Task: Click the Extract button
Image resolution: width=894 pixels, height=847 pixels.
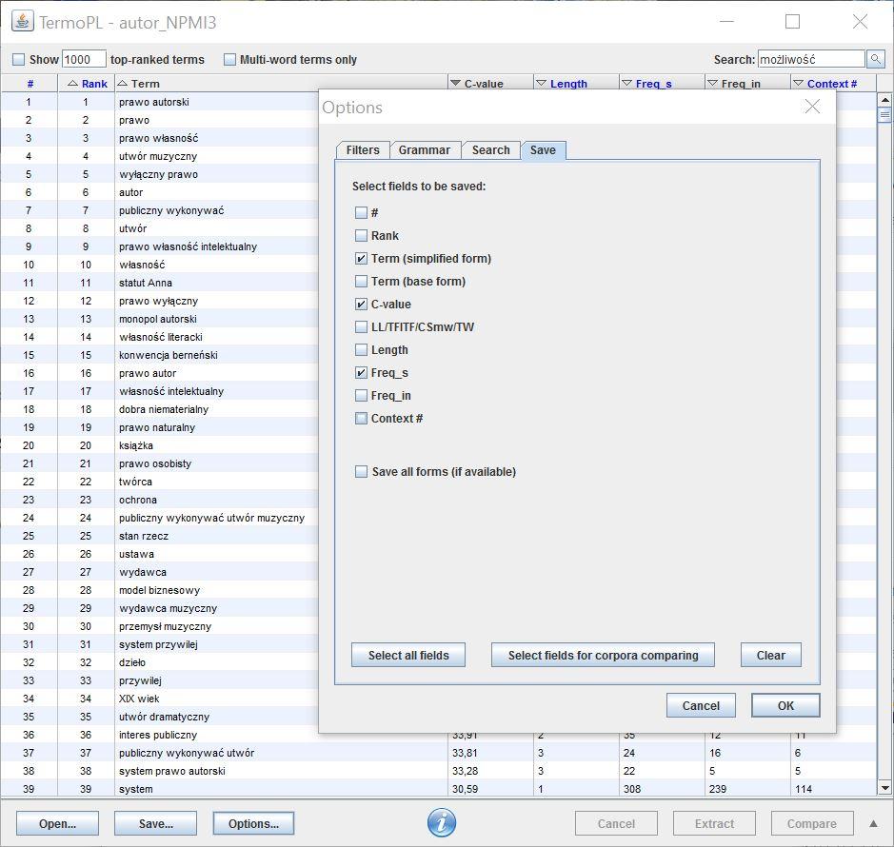Action: coord(714,823)
